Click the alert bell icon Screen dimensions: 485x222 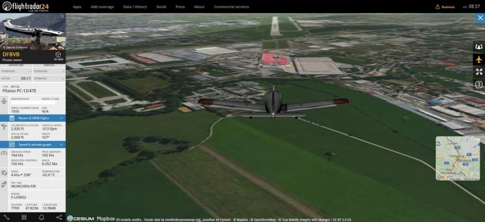tap(42, 217)
